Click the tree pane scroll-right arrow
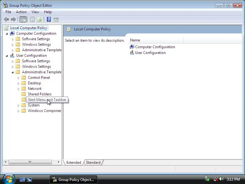The height and width of the screenshot is (184, 245). click(x=58, y=162)
